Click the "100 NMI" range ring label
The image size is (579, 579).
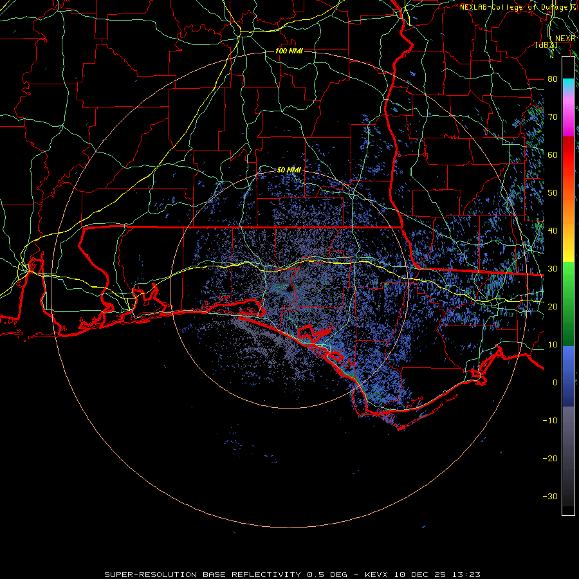click(x=289, y=51)
